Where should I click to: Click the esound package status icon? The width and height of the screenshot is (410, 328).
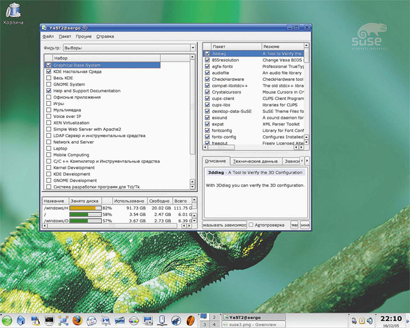point(208,118)
